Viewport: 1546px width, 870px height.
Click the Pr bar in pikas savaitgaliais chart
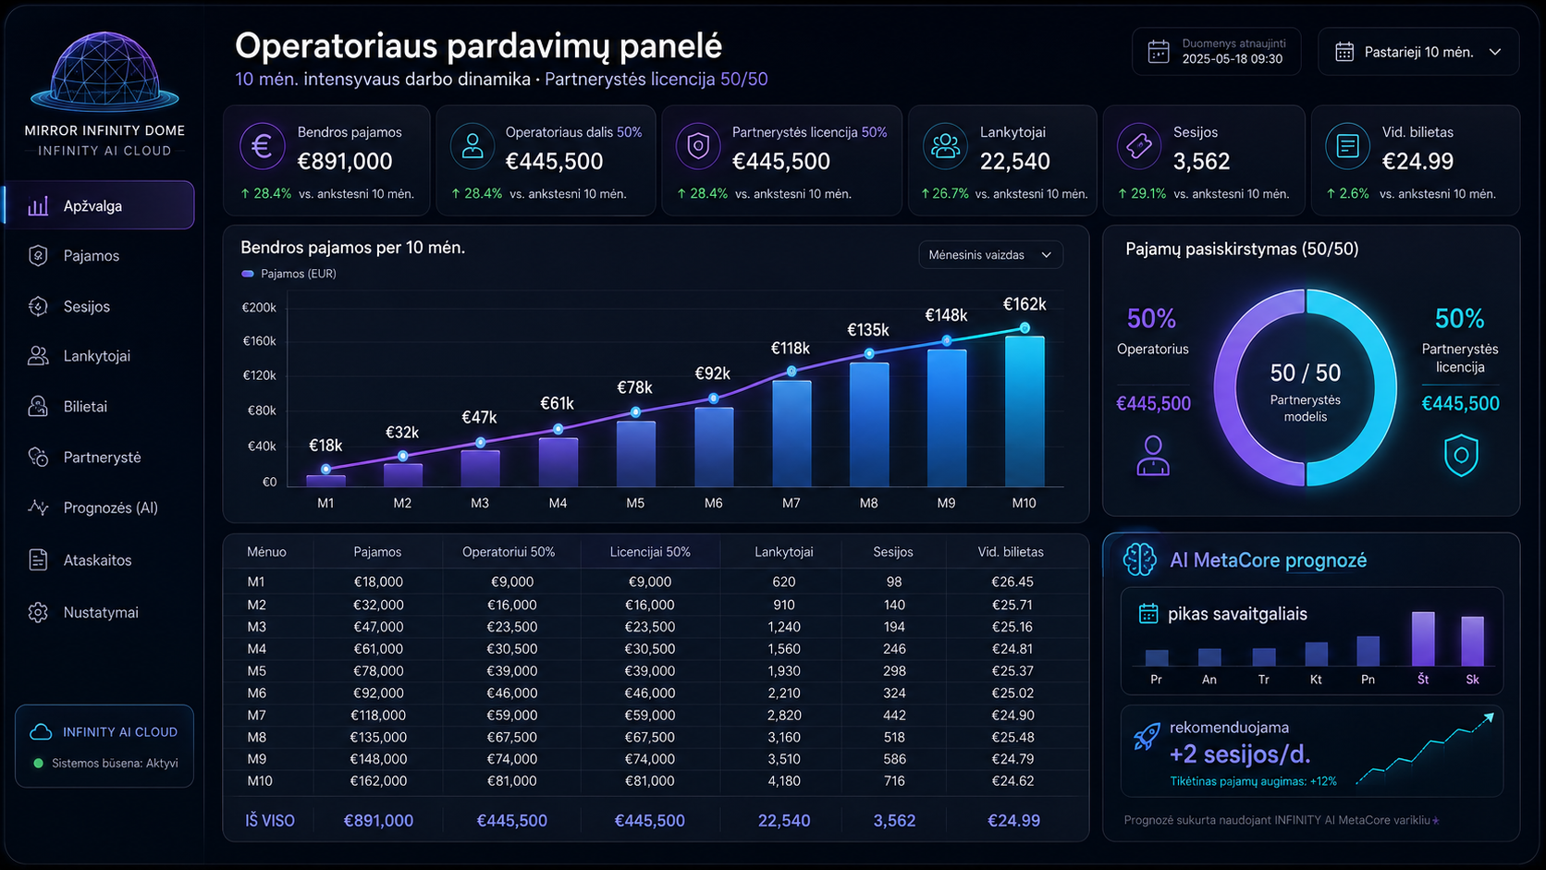point(1157,658)
